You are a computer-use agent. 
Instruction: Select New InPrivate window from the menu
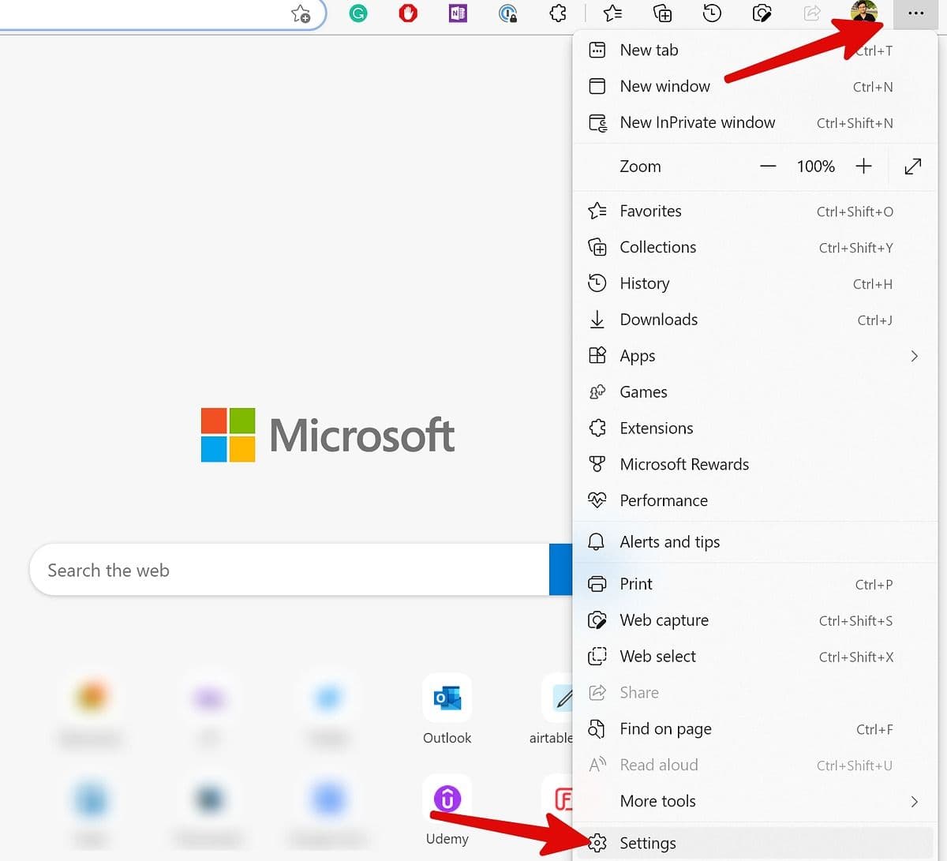[697, 122]
